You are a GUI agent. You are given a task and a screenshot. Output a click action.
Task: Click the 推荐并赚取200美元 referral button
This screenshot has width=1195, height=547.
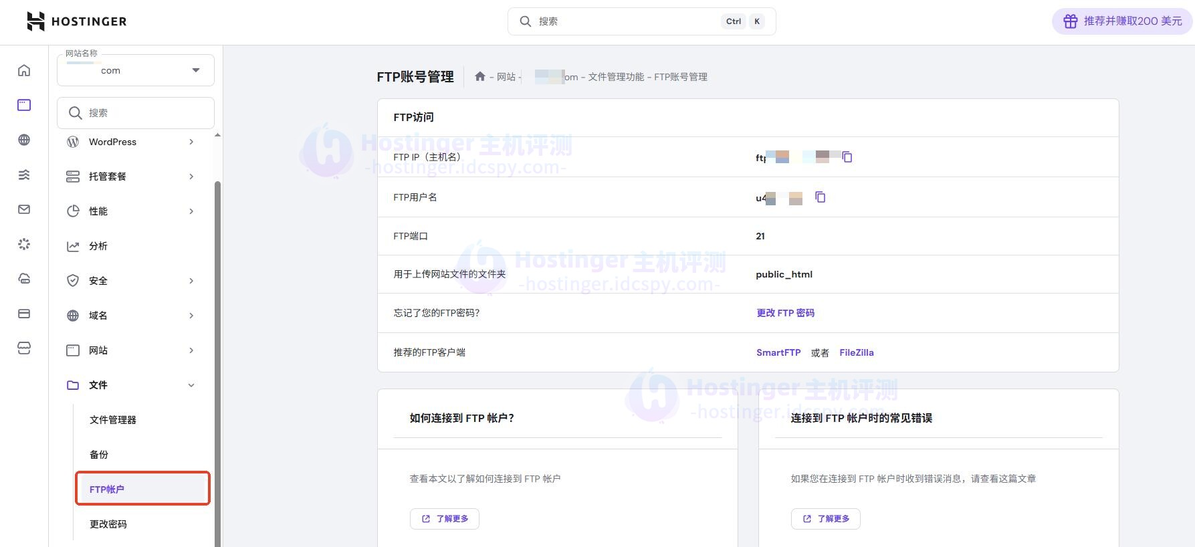(x=1122, y=21)
